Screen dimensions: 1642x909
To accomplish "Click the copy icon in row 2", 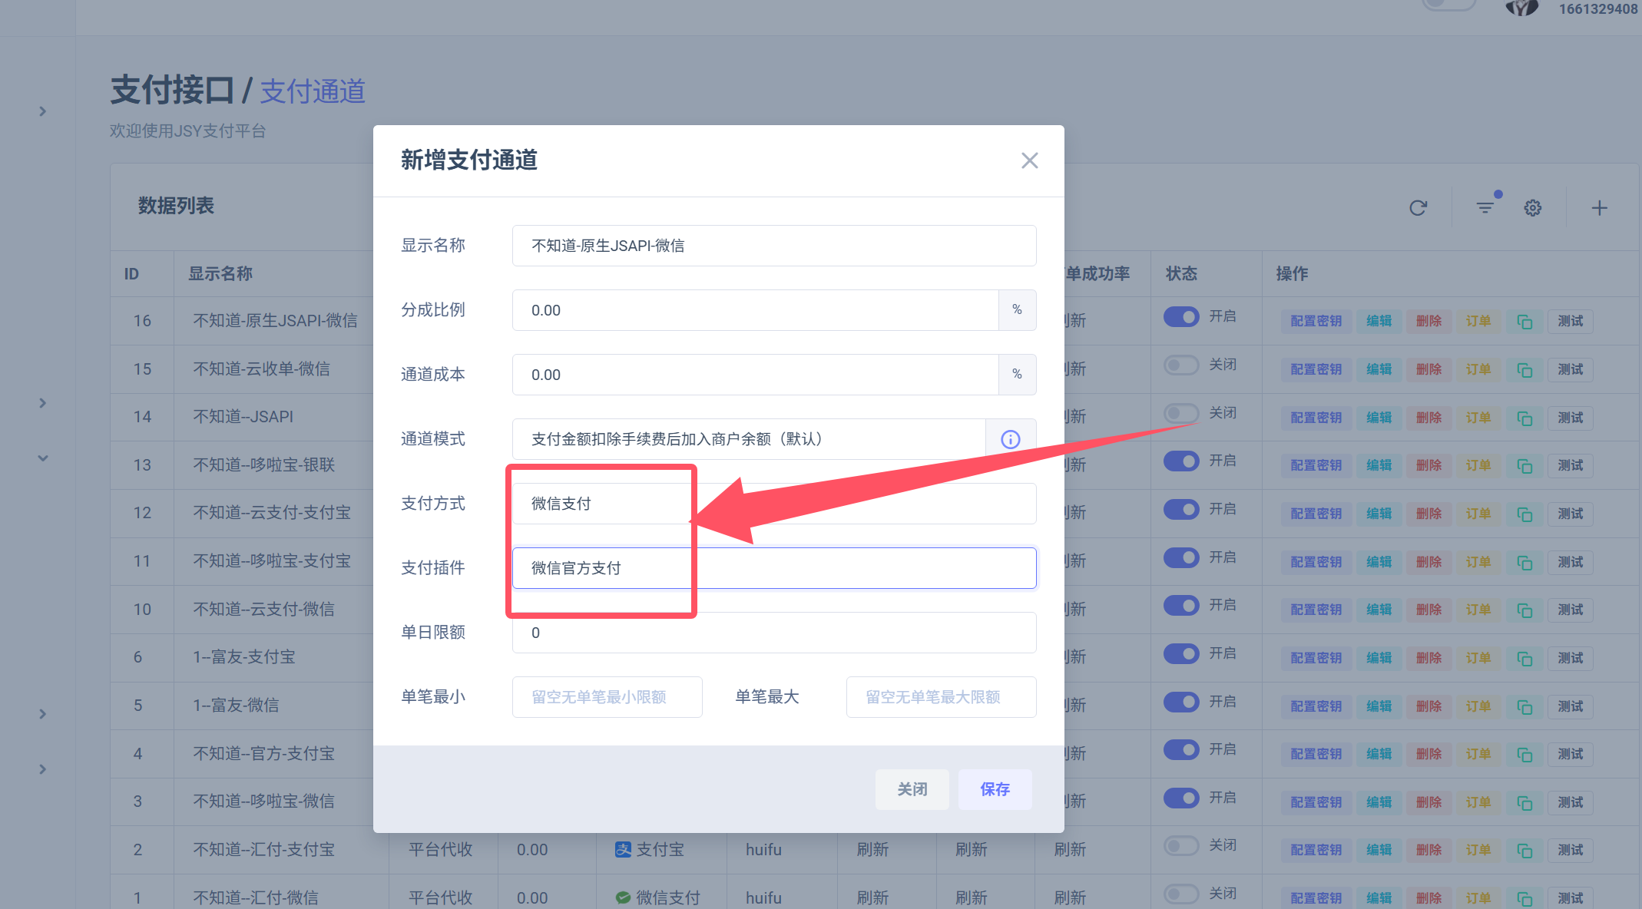I will 1524,851.
